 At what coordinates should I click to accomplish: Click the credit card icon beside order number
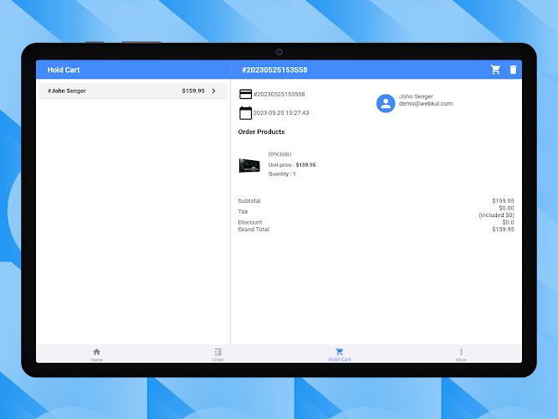[x=245, y=94]
